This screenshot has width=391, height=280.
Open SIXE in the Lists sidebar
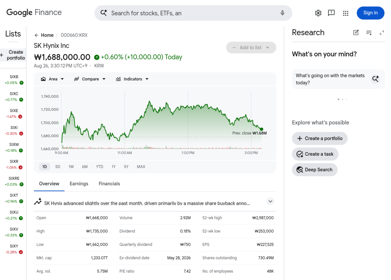click(x=14, y=114)
